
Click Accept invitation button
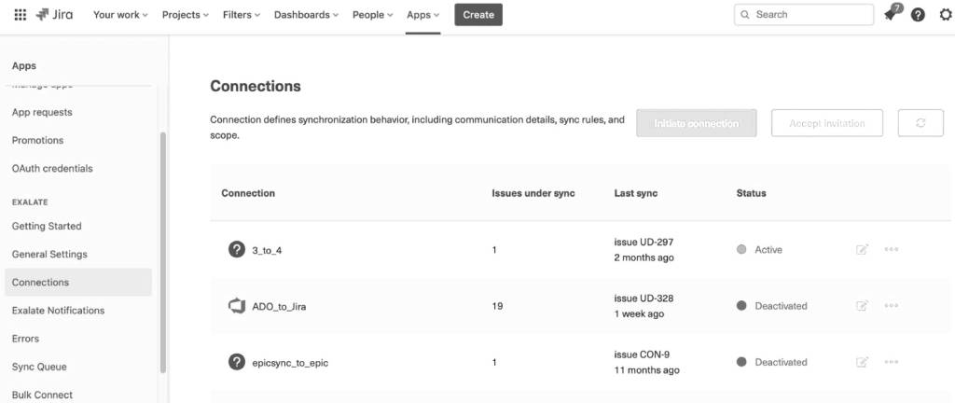(827, 123)
